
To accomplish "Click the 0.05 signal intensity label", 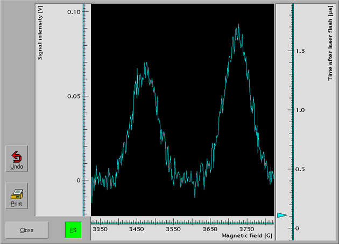I will tap(74, 96).
